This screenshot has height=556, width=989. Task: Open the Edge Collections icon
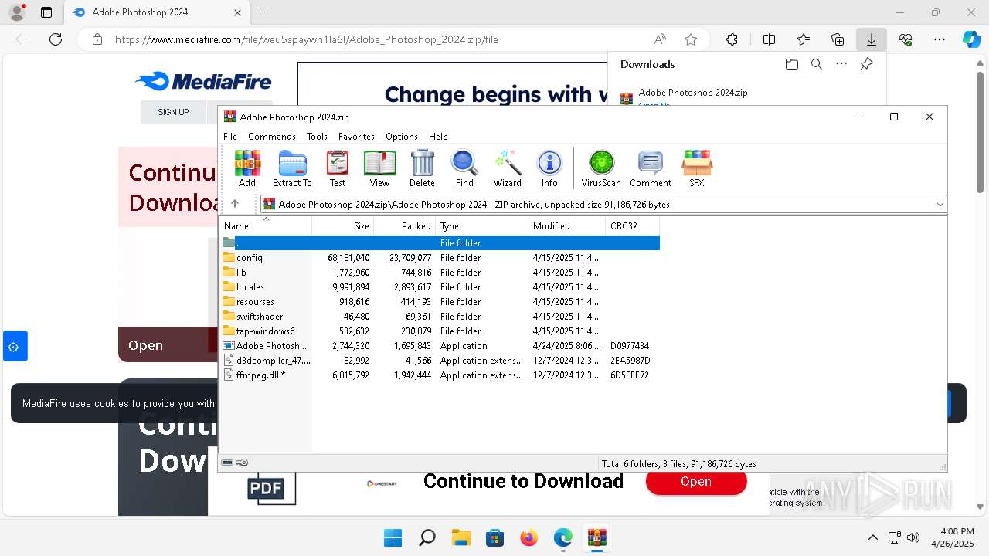(x=838, y=39)
